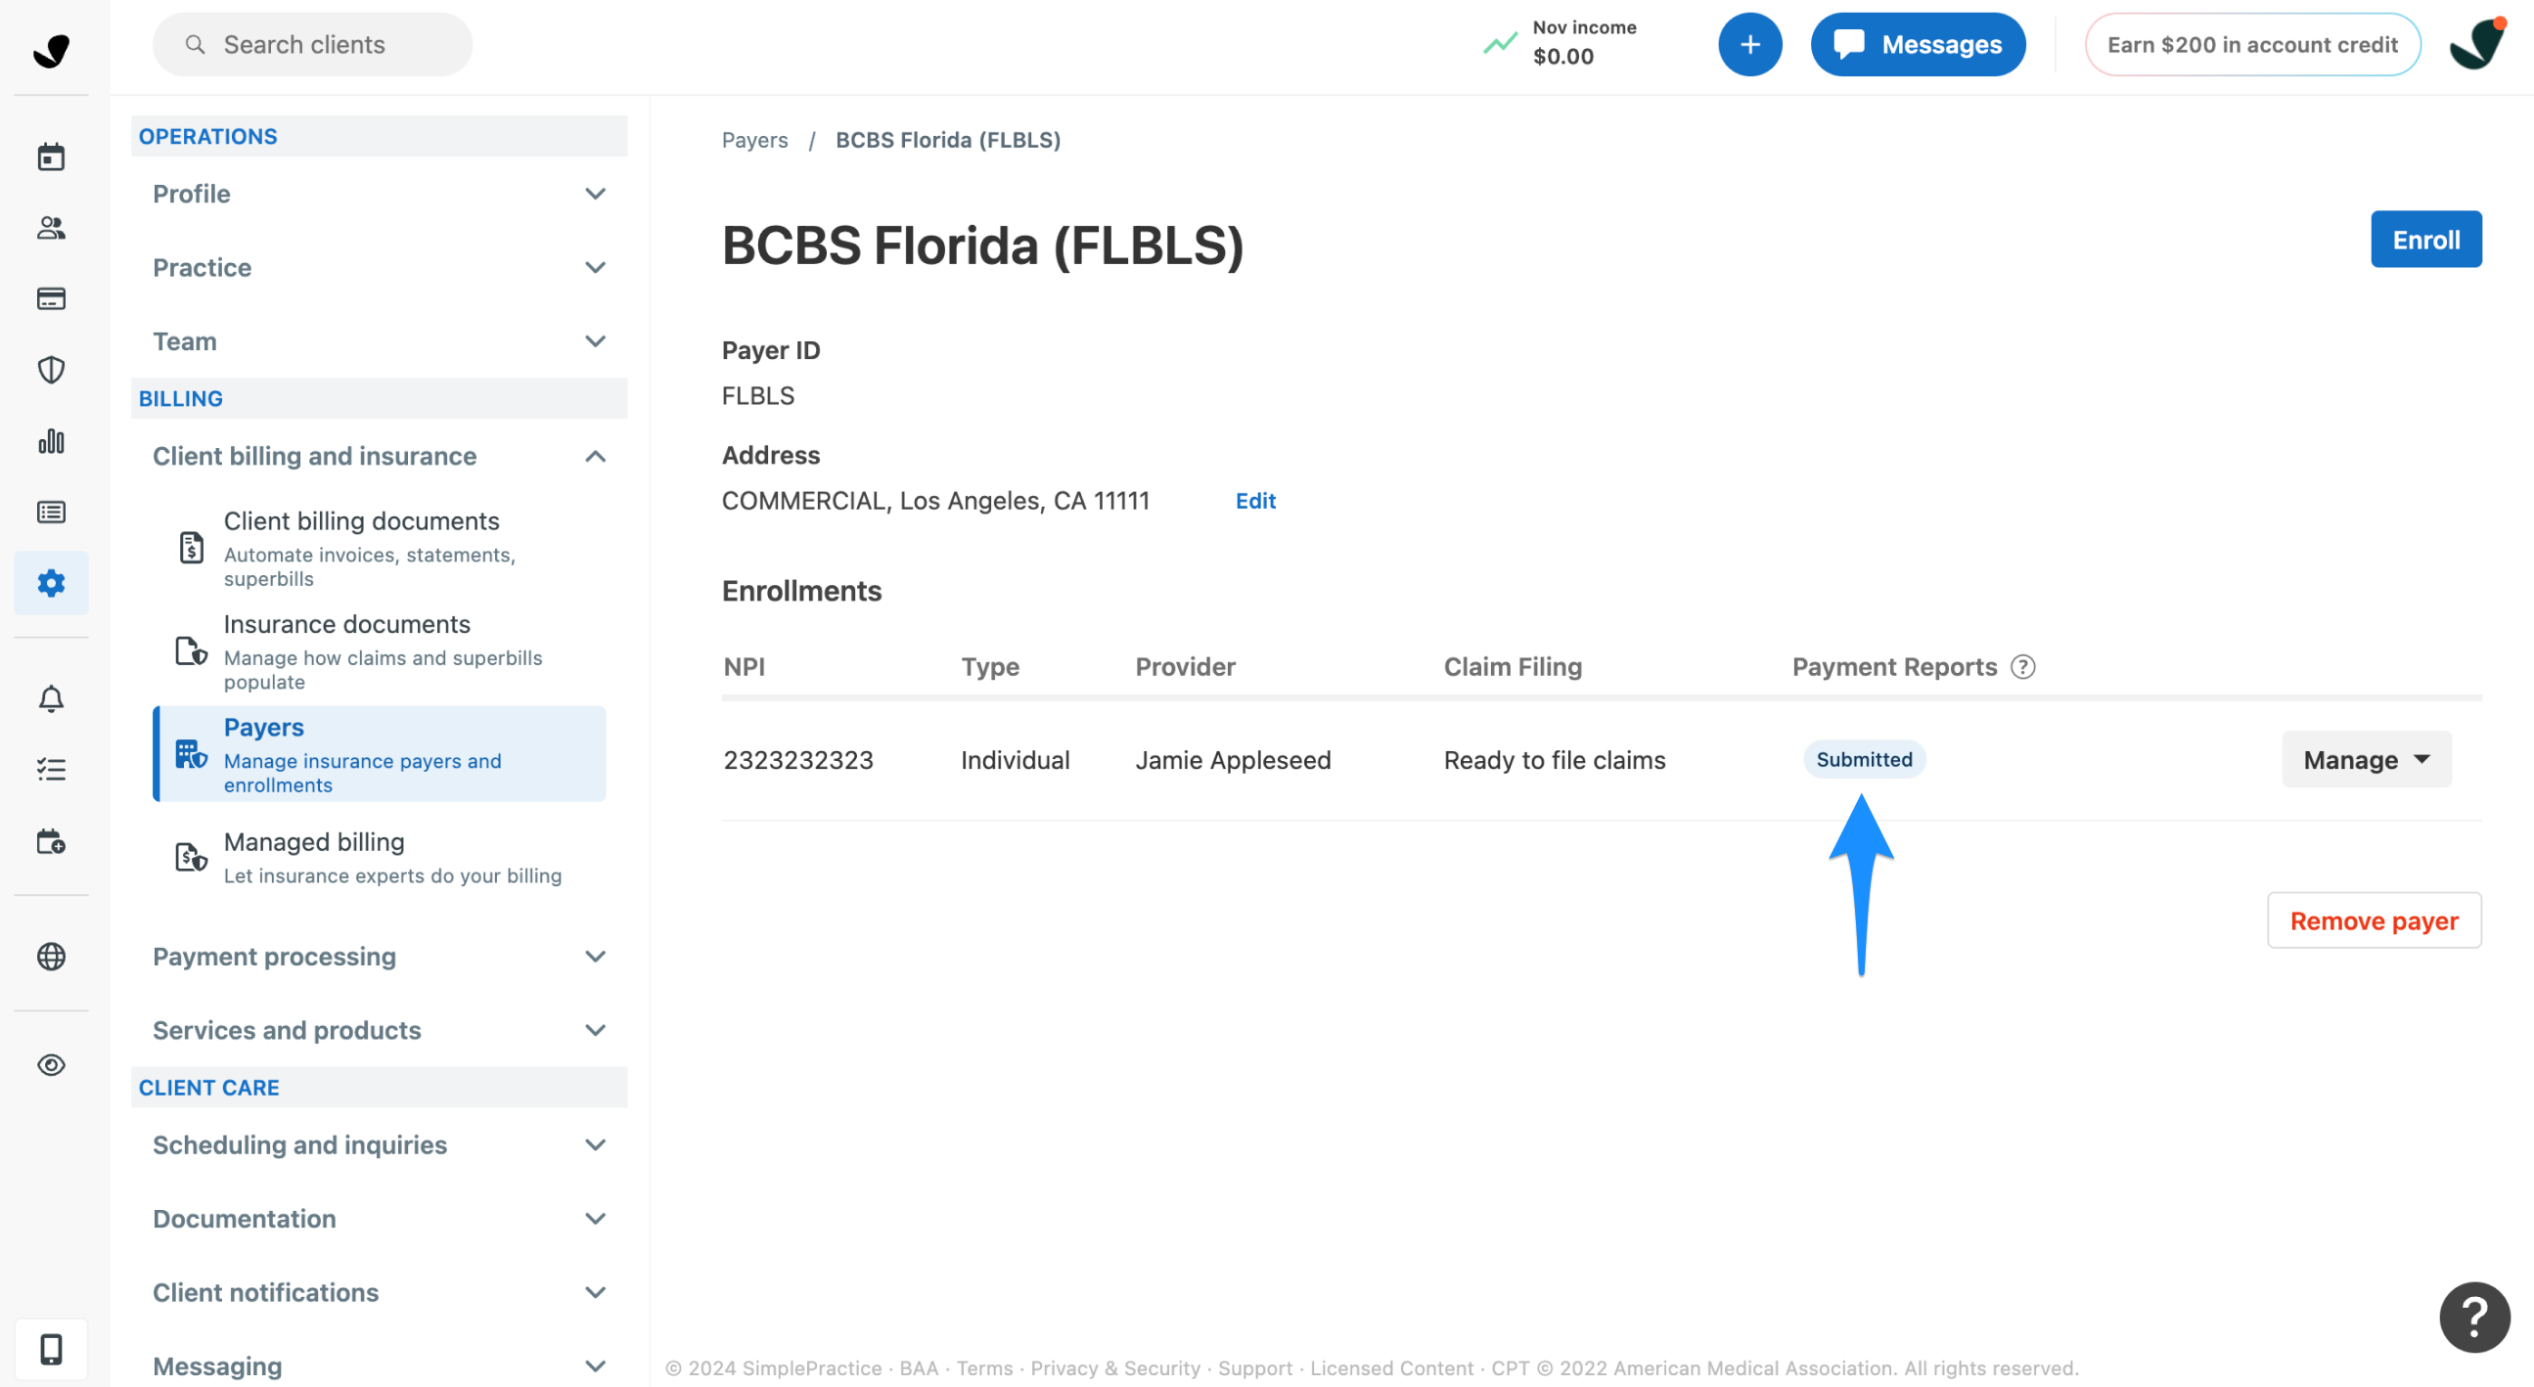Open the Terms footer link
Viewport: 2534px width, 1387px height.
point(983,1368)
